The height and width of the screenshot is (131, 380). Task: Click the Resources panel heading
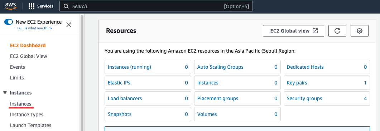(x=121, y=31)
